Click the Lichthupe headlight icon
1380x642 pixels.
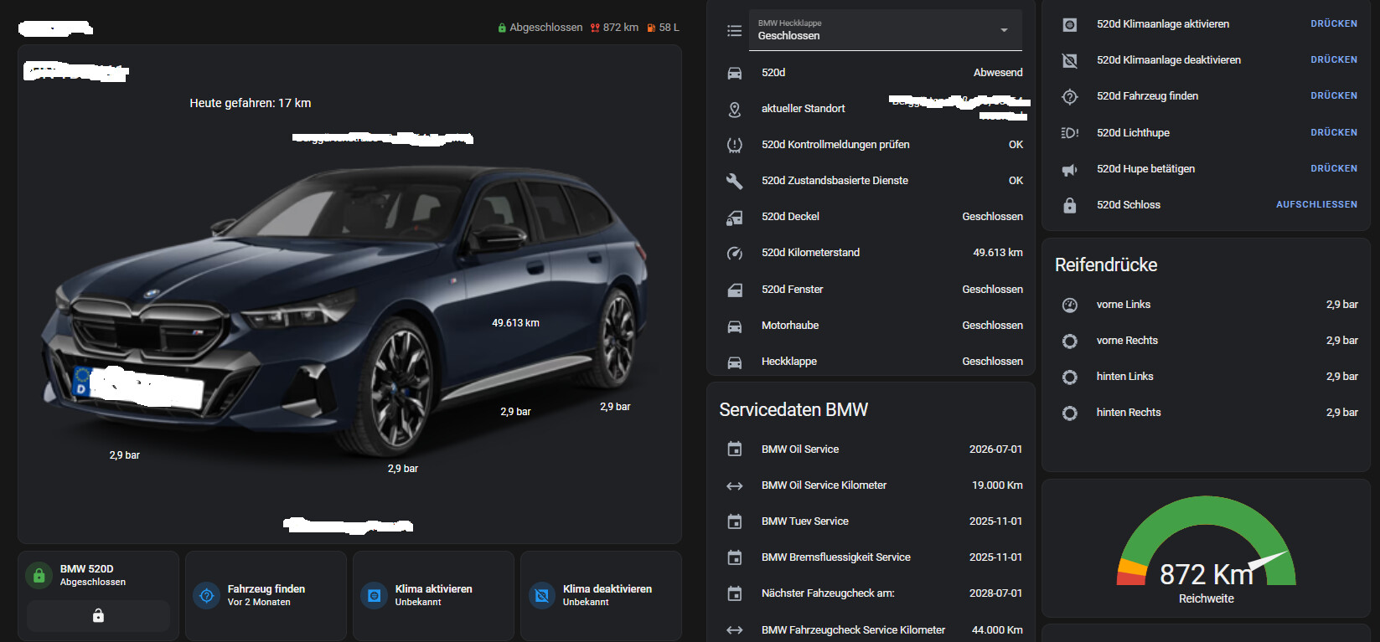click(1069, 133)
